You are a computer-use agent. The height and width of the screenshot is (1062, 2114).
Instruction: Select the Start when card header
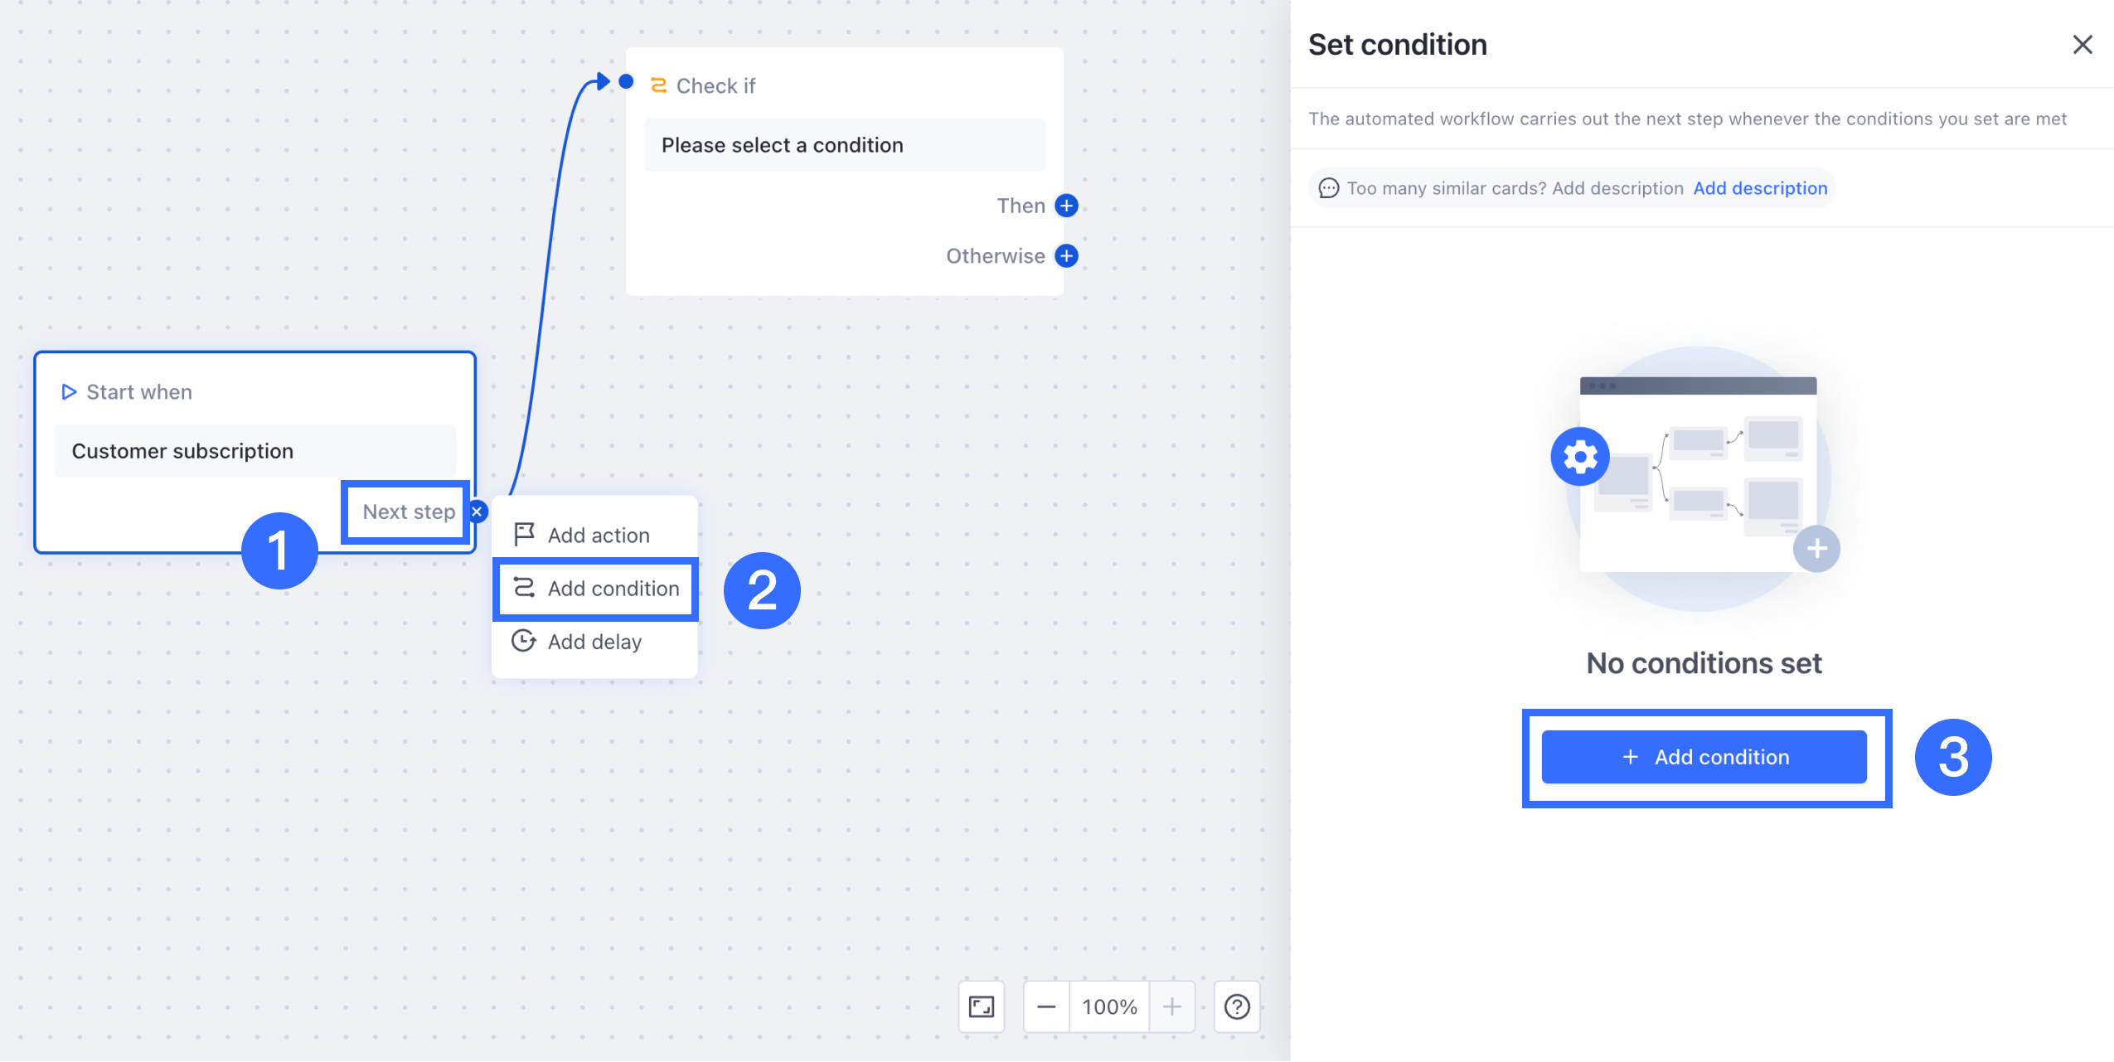click(x=138, y=392)
